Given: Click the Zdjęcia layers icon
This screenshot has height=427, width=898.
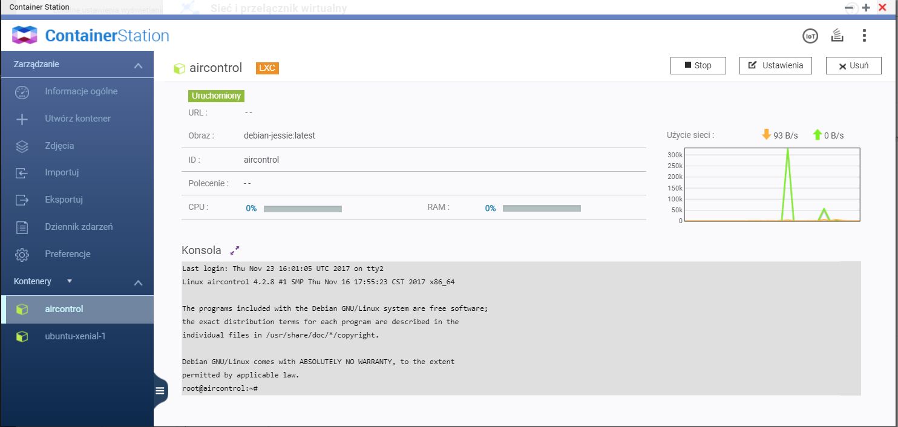Looking at the screenshot, I should pos(22,146).
